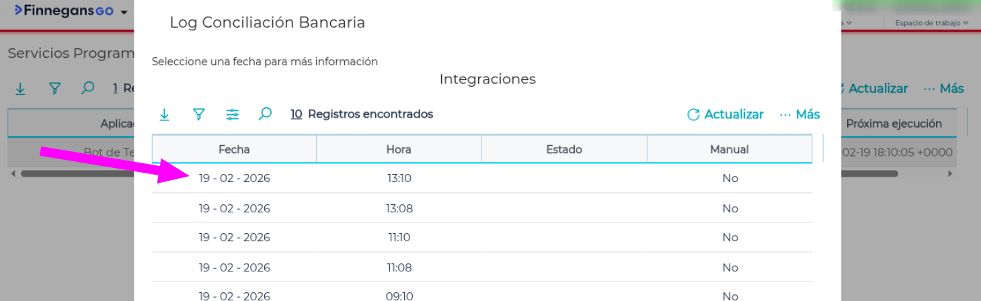Click the magnifier search icon beside Registros encontrados

[x=266, y=114]
